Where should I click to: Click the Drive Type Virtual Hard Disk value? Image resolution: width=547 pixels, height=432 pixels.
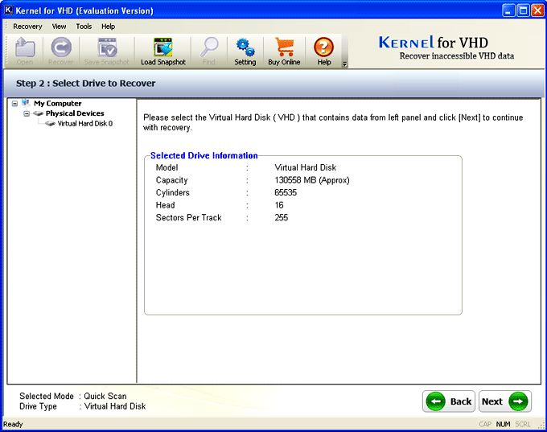click(x=115, y=406)
